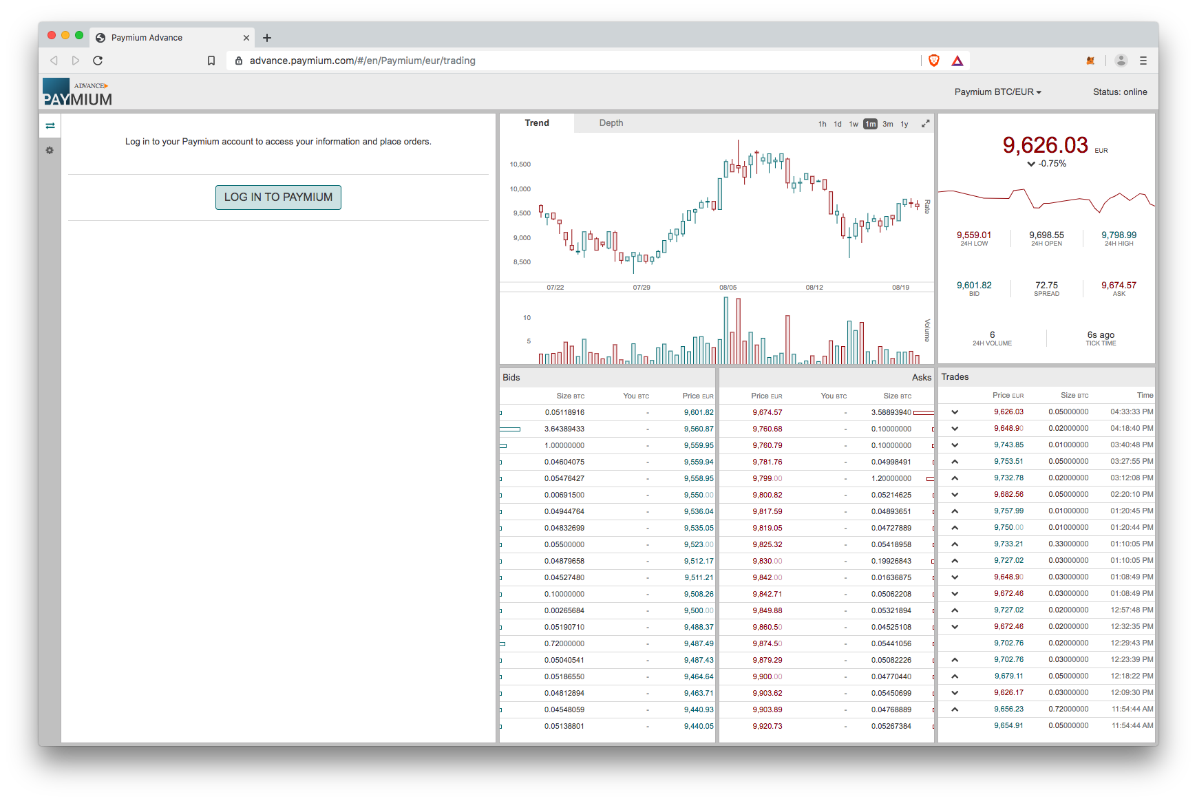View the site lock security icon
Image resolution: width=1197 pixels, height=801 pixels.
point(239,61)
